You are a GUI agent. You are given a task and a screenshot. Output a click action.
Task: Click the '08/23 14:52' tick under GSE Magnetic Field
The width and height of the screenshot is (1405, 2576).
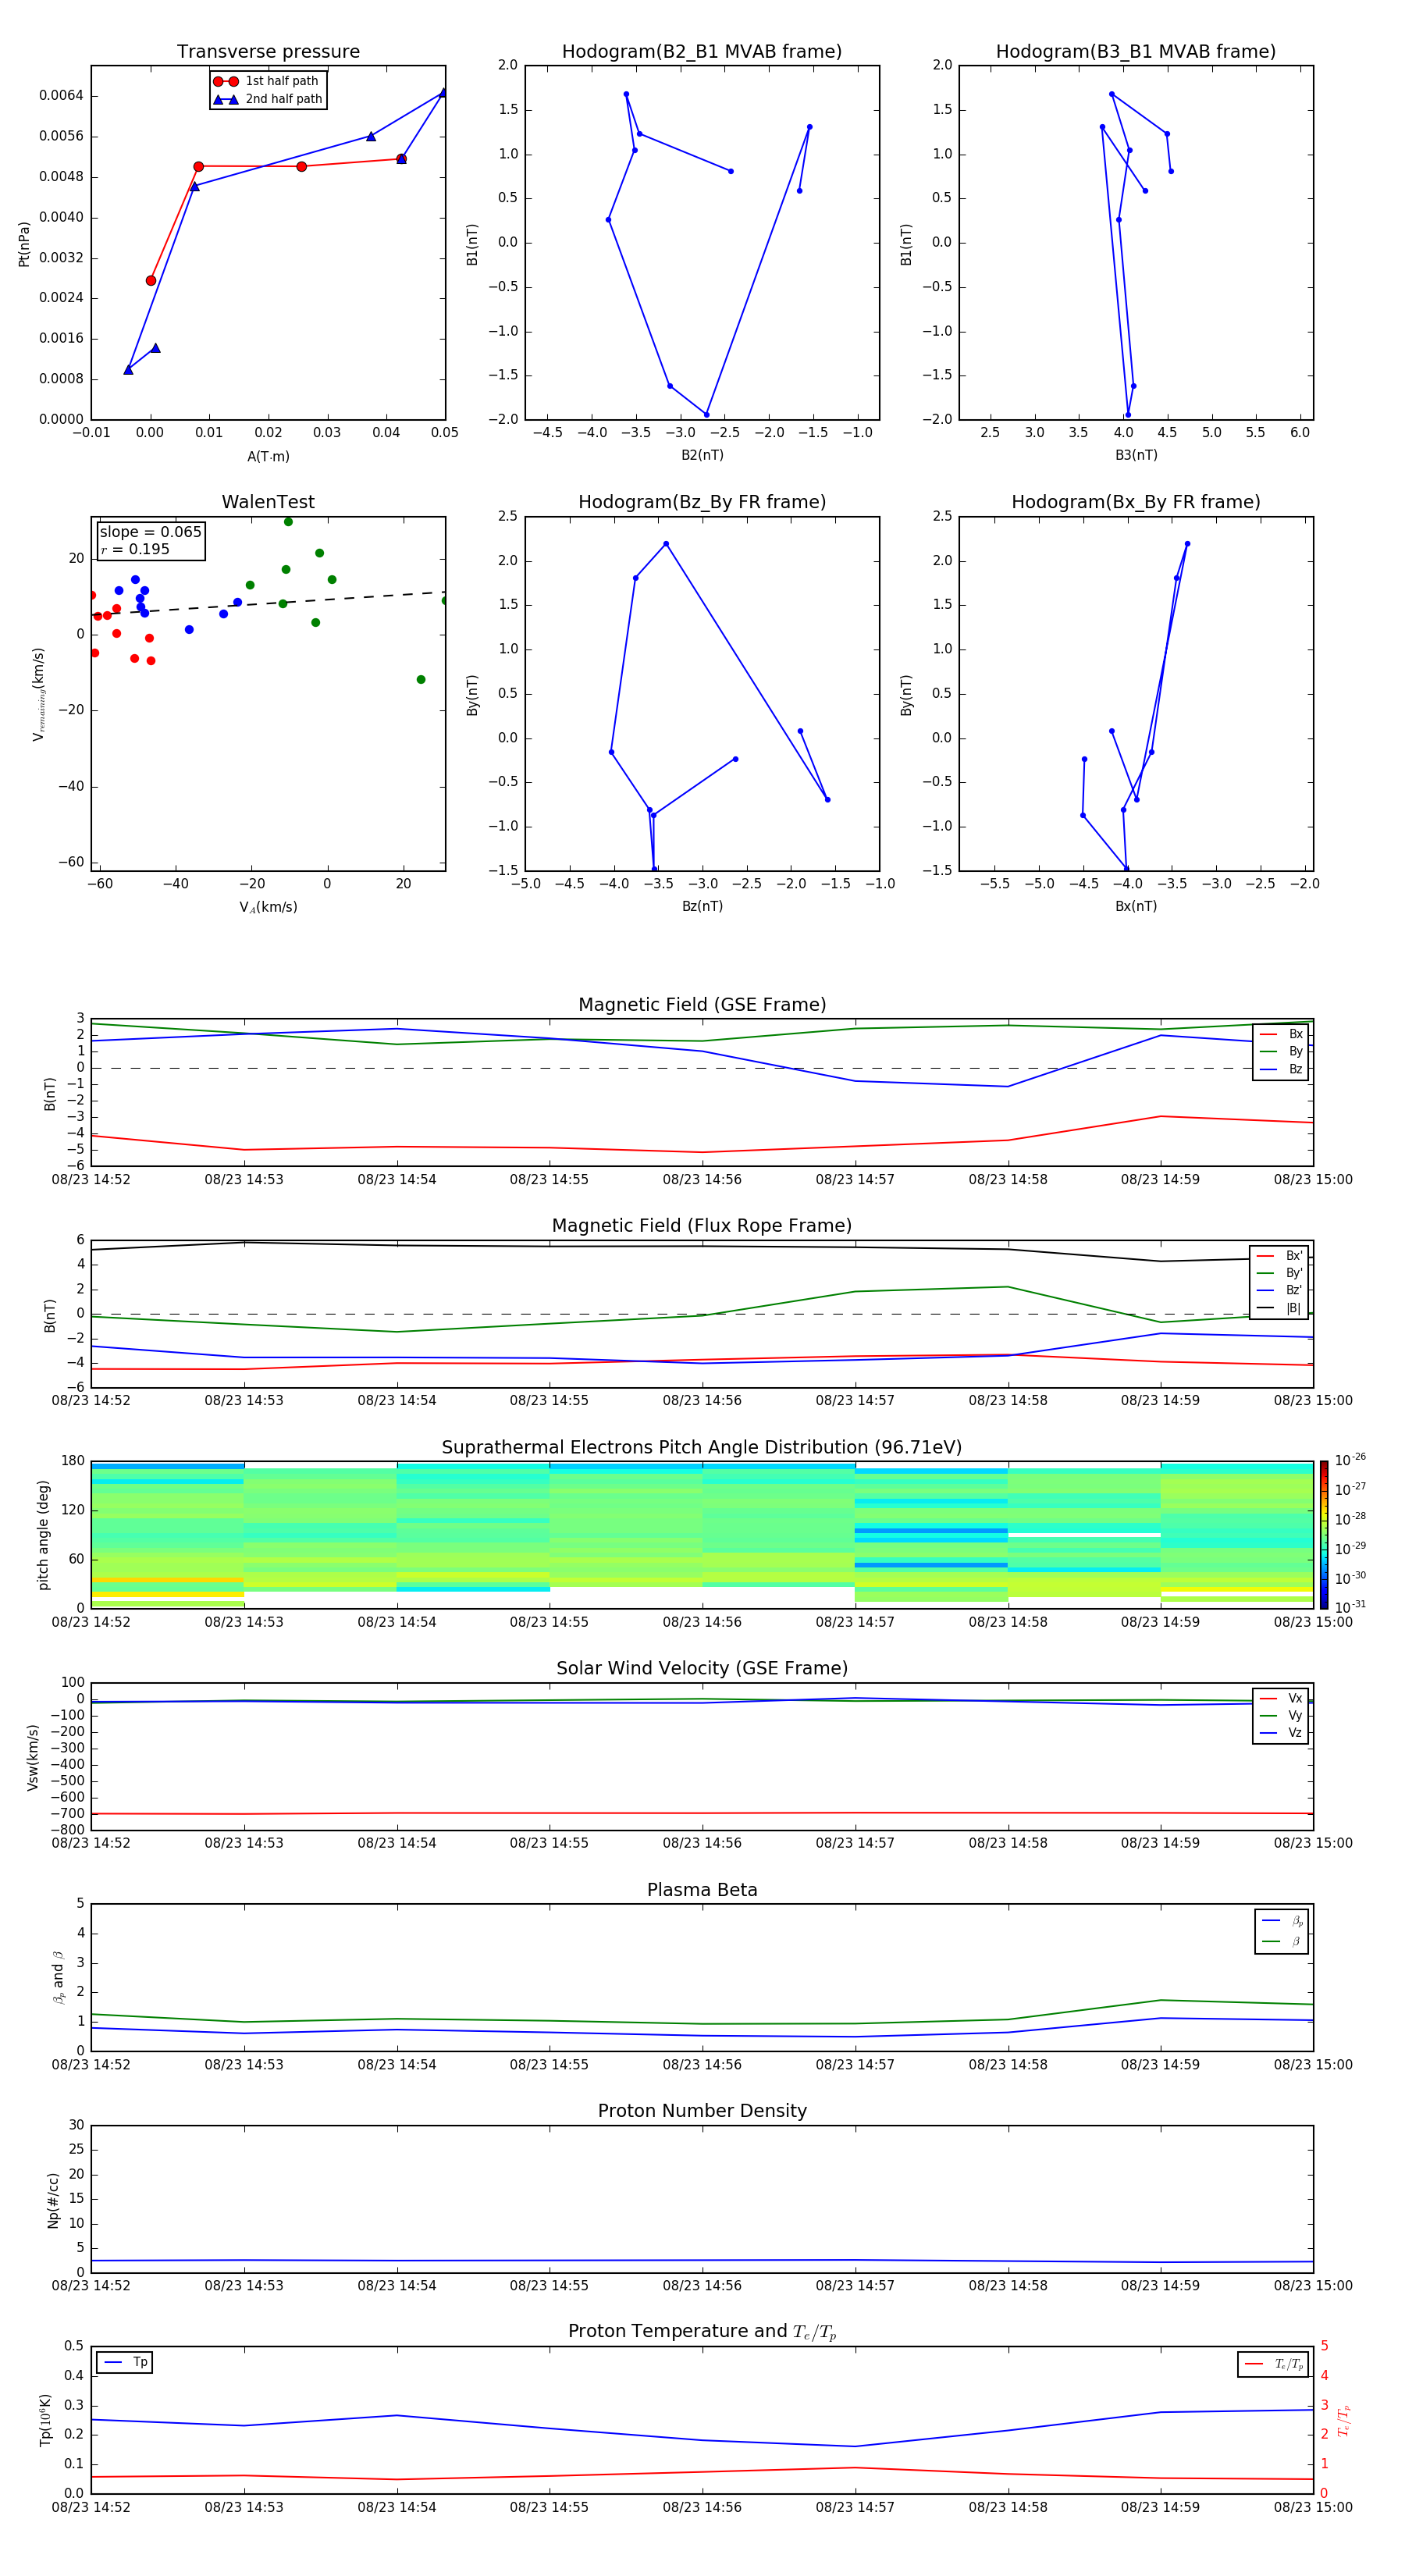click(x=91, y=1179)
